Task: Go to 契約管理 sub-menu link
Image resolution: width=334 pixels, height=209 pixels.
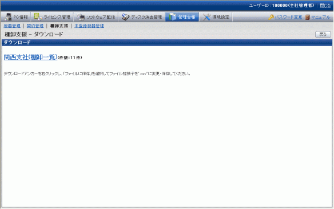Action: (35, 26)
